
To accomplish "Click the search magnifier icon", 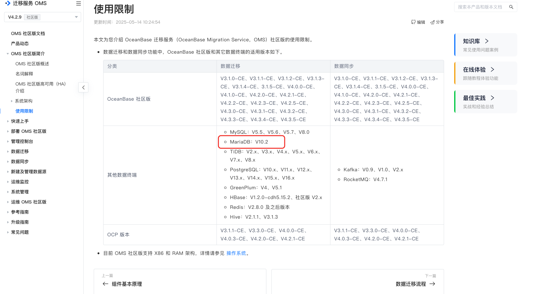I will 511,7.
